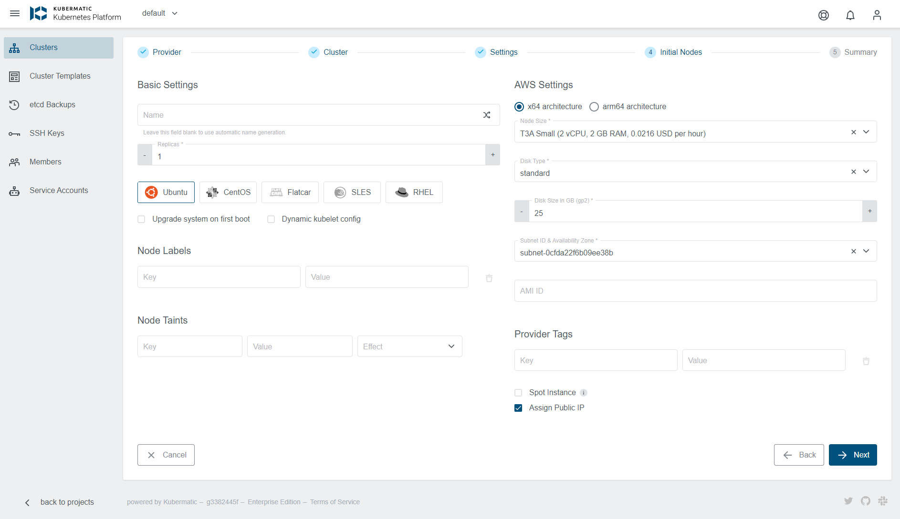Generate a random cluster name with shuffle icon
This screenshot has width=900, height=519.
point(487,115)
